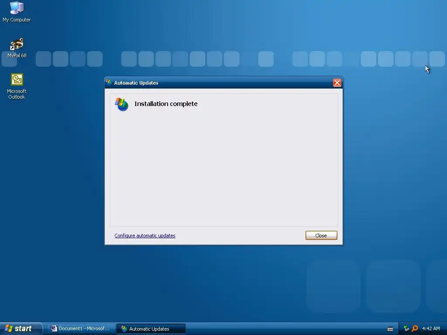The width and height of the screenshot is (447, 335).
Task: Click the orange magnifier tray icon
Action: [415, 328]
